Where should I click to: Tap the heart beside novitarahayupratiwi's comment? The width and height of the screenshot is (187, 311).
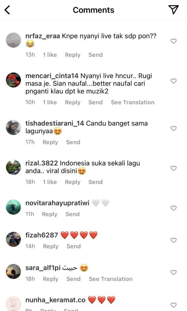click(x=174, y=208)
